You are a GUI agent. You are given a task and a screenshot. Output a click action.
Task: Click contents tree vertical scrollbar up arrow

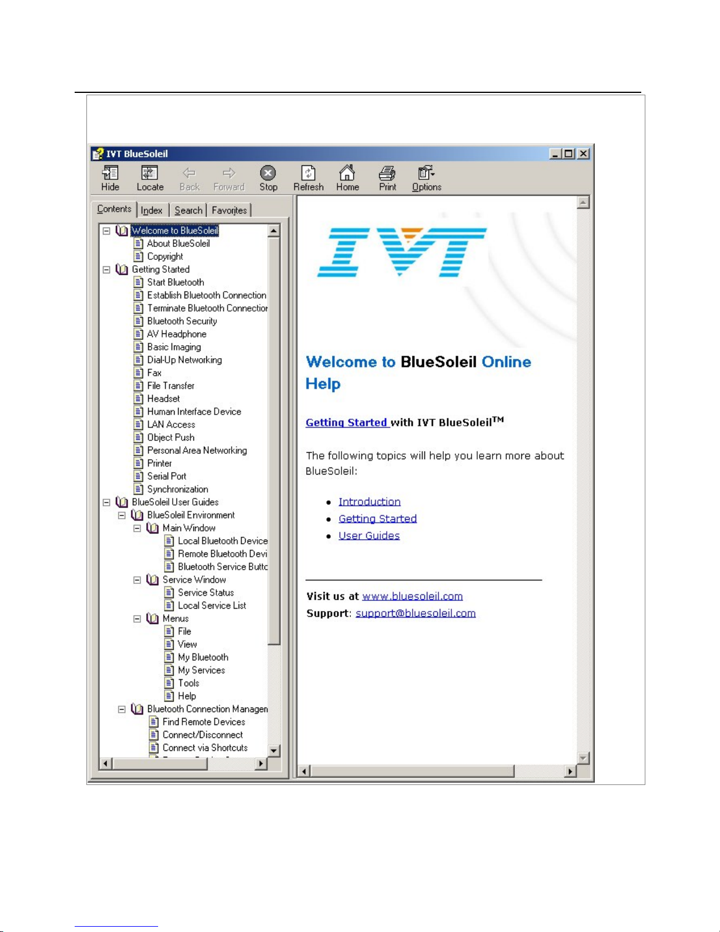pyautogui.click(x=273, y=231)
